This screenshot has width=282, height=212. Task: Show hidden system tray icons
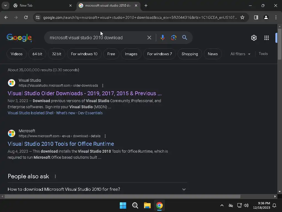222,205
